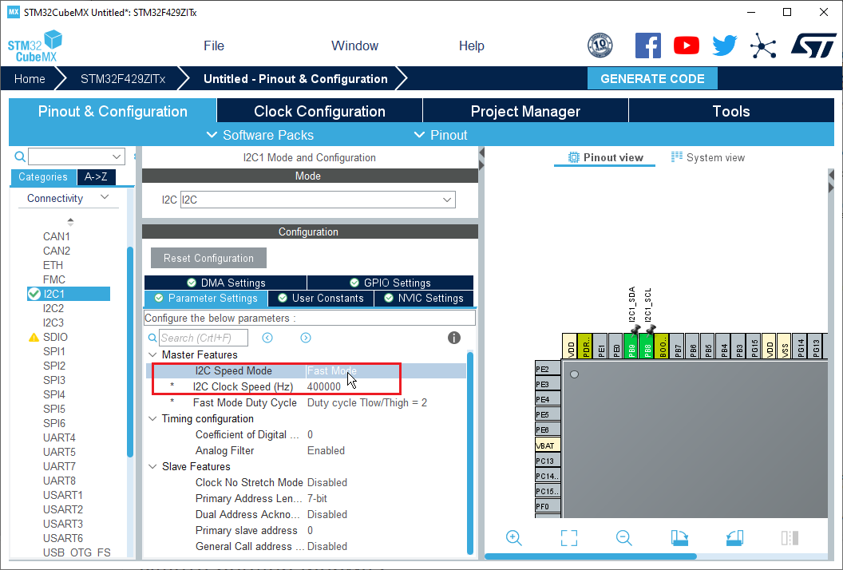Rotate the chip view counterclockwise
Image resolution: width=843 pixels, height=570 pixels.
tap(734, 538)
